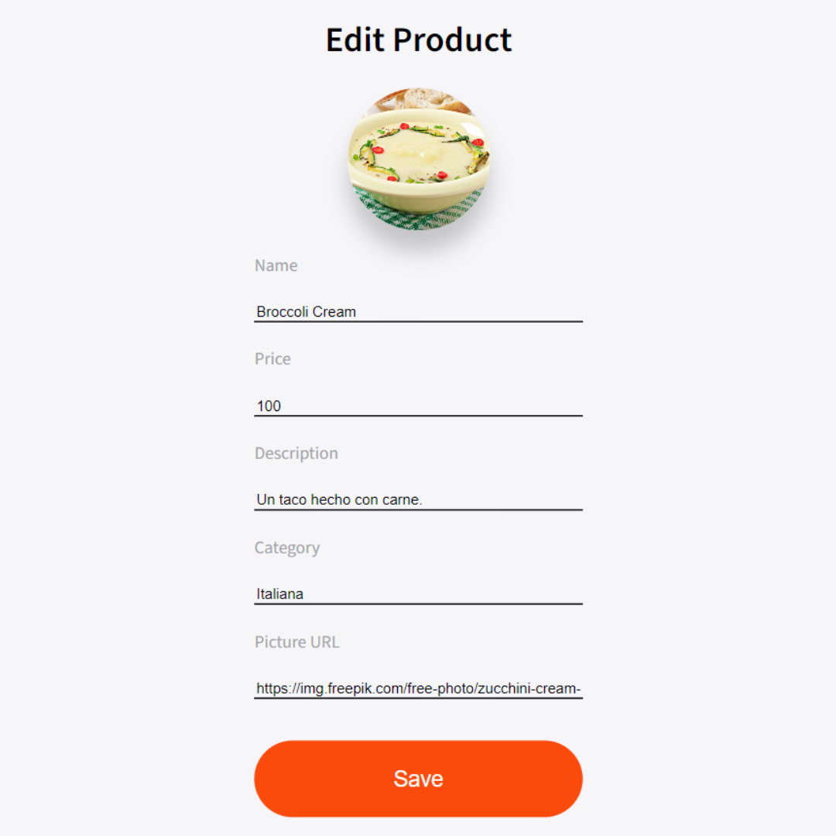Click the Name field label

click(276, 265)
